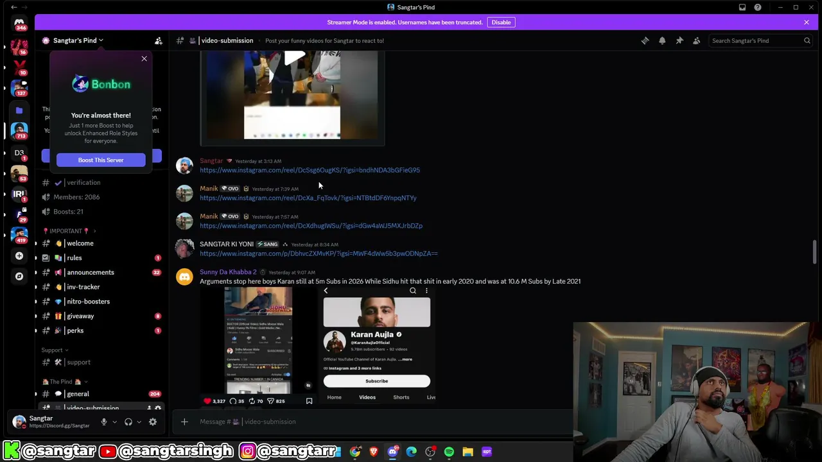The image size is (822, 462).
Task: Click the Boost This Server button
Action: pyautogui.click(x=101, y=160)
